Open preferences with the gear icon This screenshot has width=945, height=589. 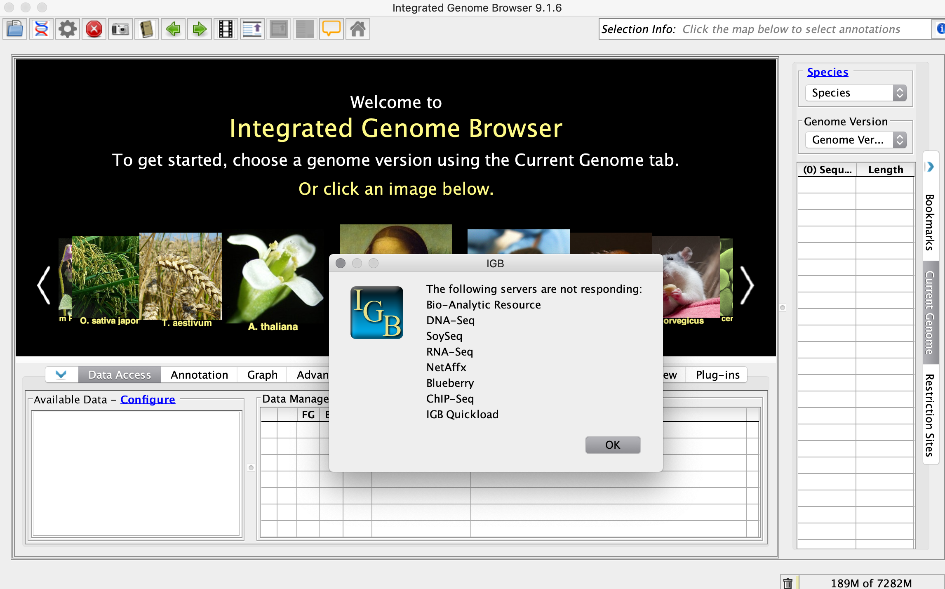tap(68, 29)
